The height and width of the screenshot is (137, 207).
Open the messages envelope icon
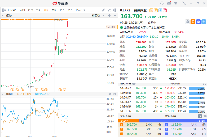(169, 3)
